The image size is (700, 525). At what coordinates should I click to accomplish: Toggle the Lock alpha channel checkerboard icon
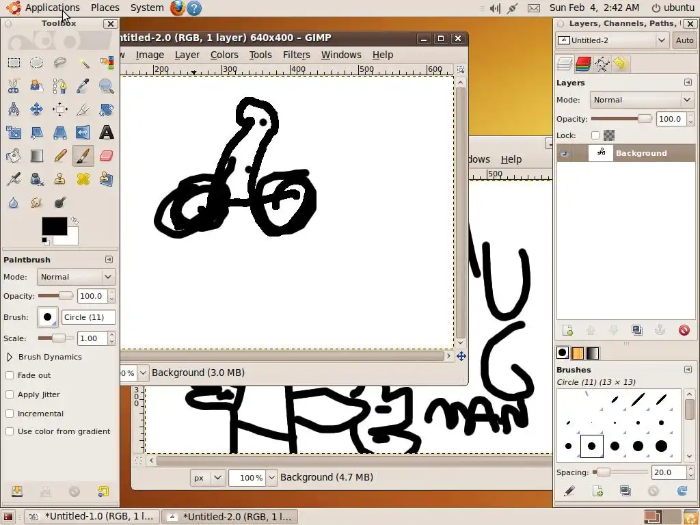pos(609,135)
